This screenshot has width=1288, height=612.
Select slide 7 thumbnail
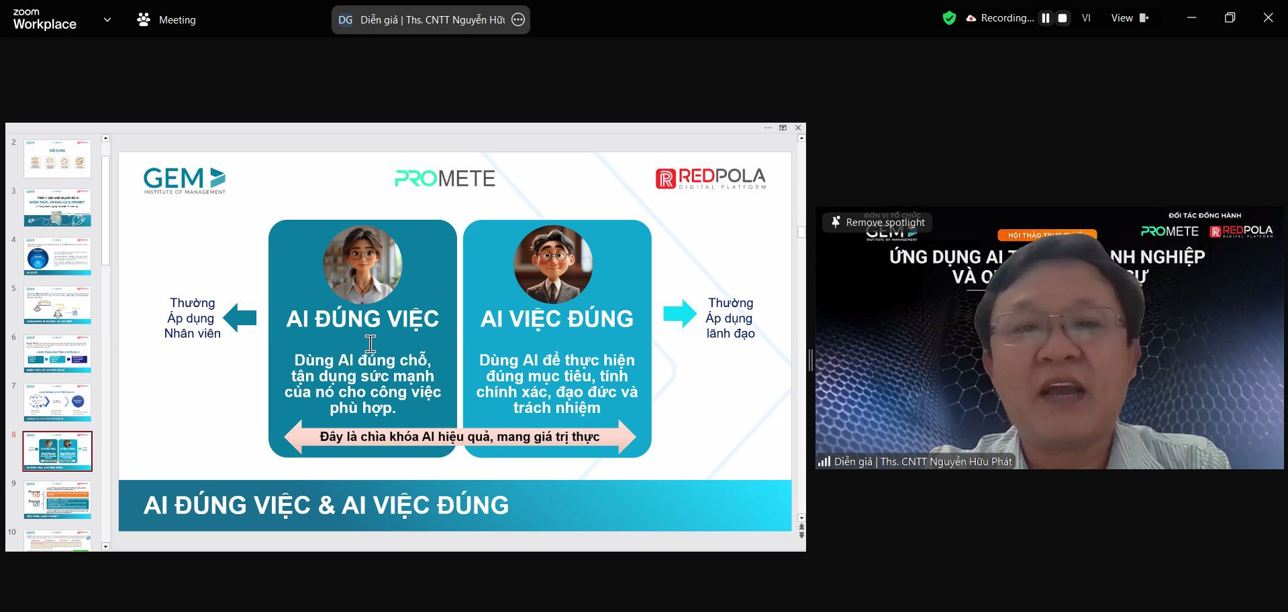pos(57,402)
